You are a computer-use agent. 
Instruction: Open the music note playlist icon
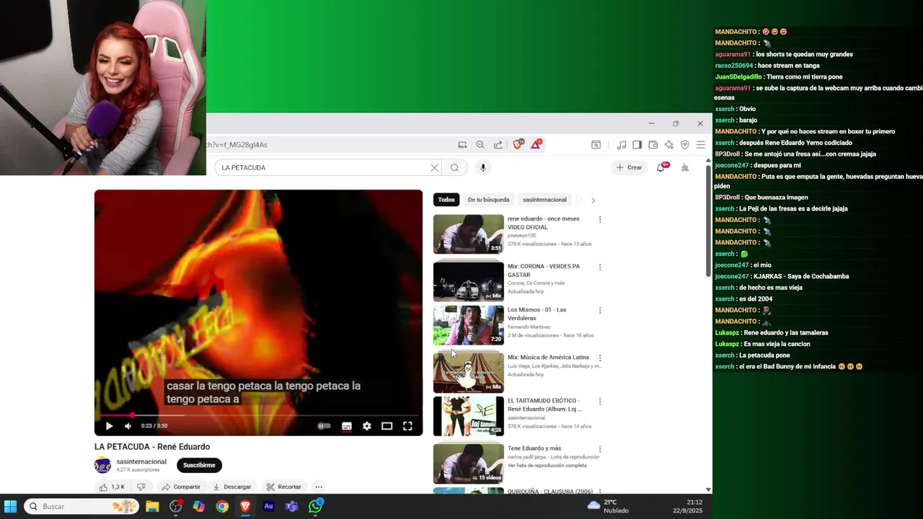(622, 145)
